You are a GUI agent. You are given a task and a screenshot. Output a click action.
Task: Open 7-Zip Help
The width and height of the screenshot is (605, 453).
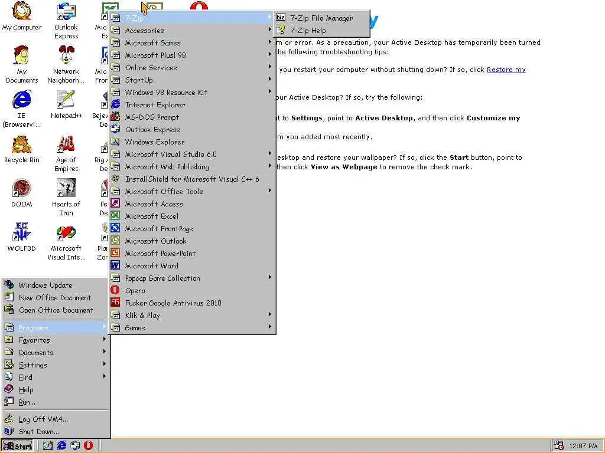coord(322,31)
